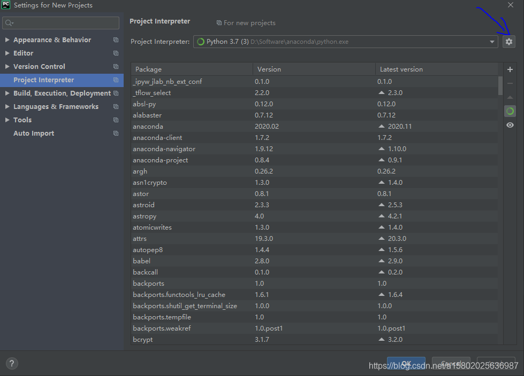Click the copy icon beside Version Control
This screenshot has height=376, width=524.
(x=116, y=66)
